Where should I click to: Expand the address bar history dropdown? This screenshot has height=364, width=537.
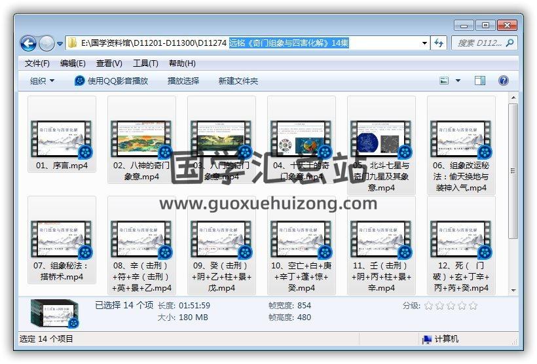(424, 43)
